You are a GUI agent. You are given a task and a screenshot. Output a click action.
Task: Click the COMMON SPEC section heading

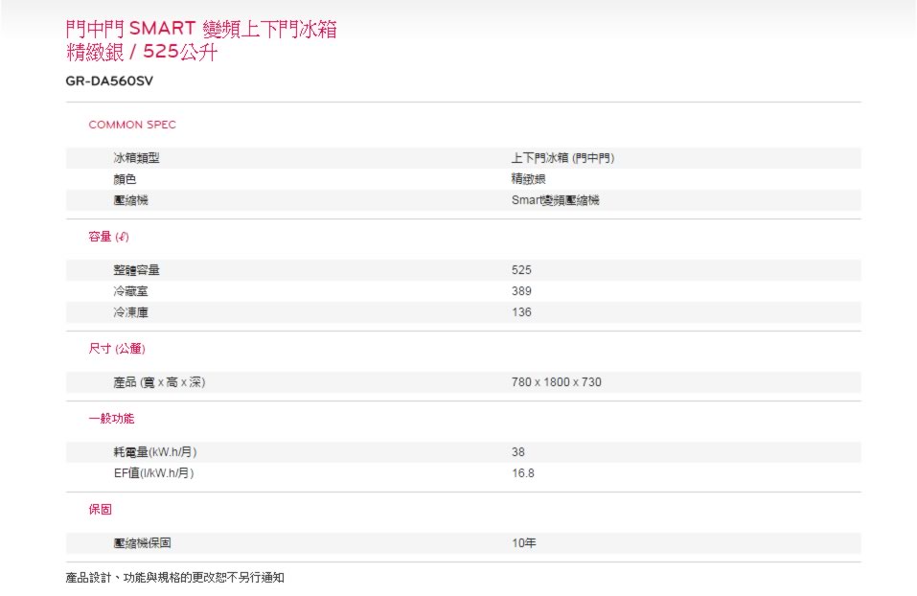click(132, 125)
